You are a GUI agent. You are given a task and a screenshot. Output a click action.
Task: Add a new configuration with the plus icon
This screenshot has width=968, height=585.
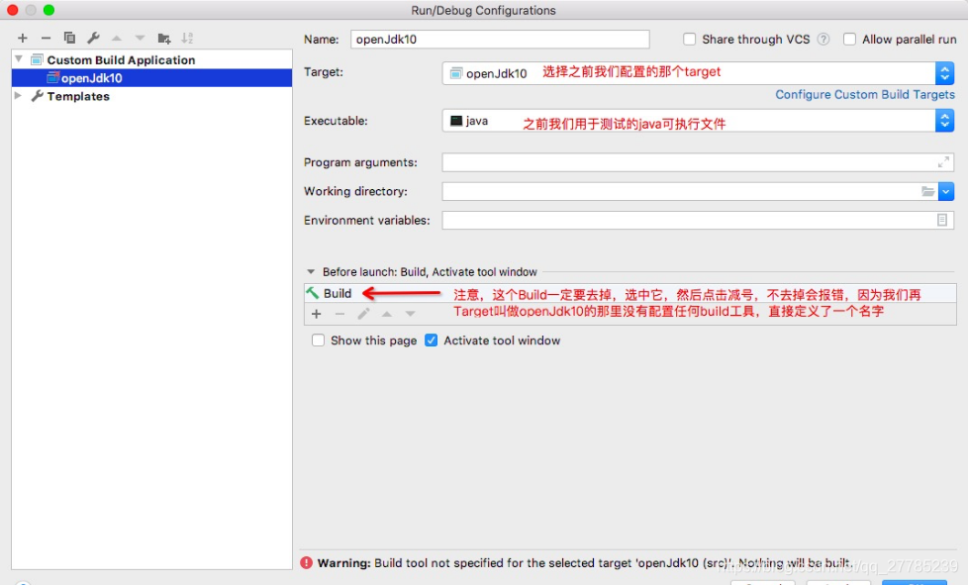tap(23, 39)
